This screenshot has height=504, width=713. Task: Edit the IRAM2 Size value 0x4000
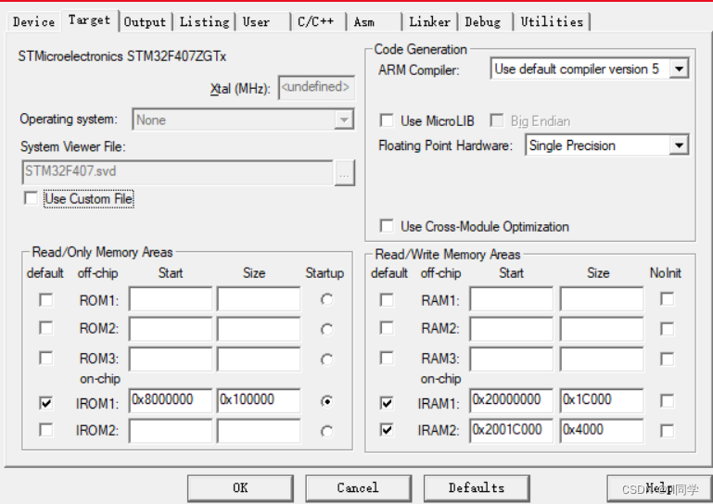[602, 431]
